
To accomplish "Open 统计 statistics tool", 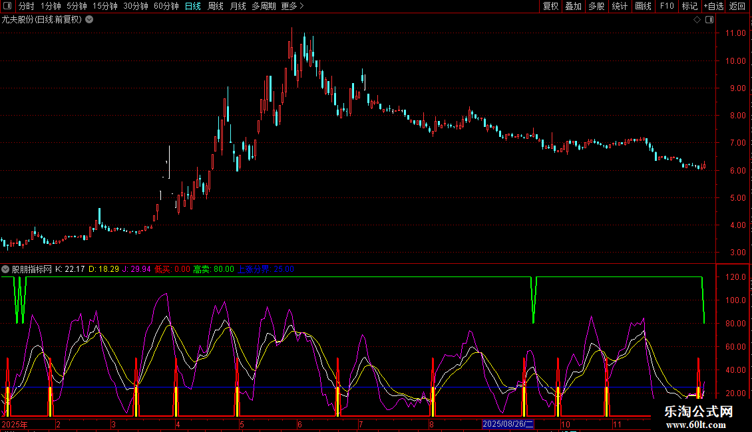I will (620, 7).
